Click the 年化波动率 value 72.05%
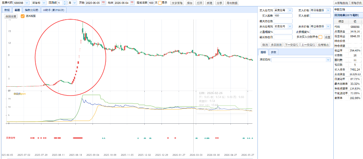The width and height of the screenshot is (363, 159). pyautogui.click(x=355, y=93)
